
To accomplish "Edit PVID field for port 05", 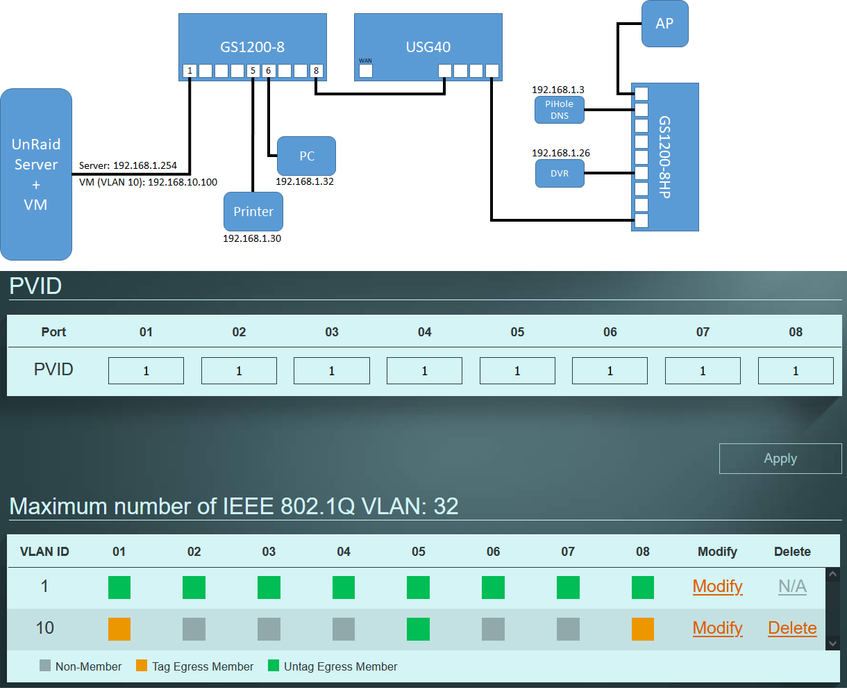I will point(517,371).
